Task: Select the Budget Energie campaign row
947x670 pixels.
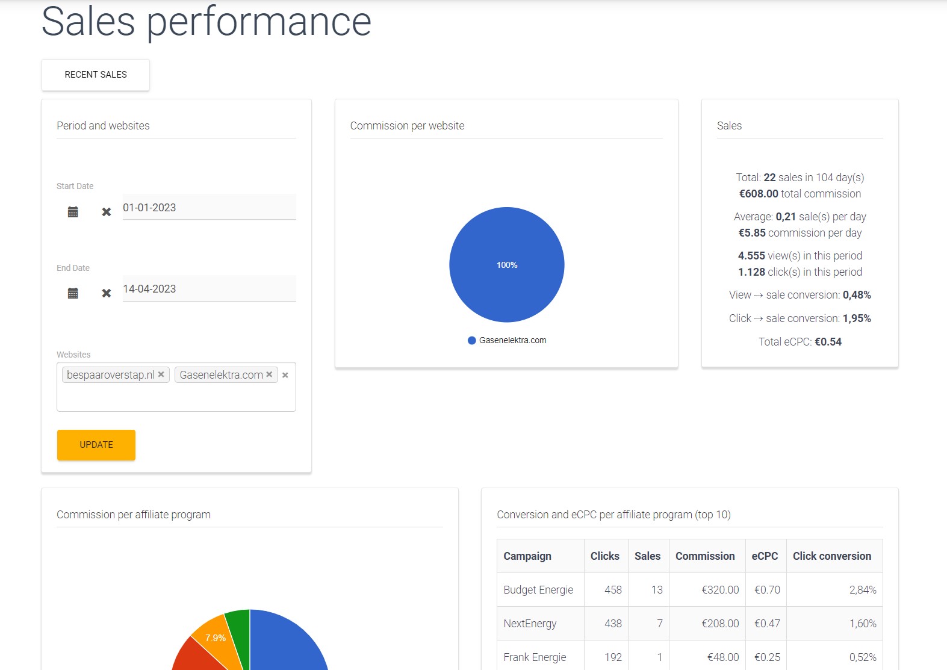Action: click(690, 590)
